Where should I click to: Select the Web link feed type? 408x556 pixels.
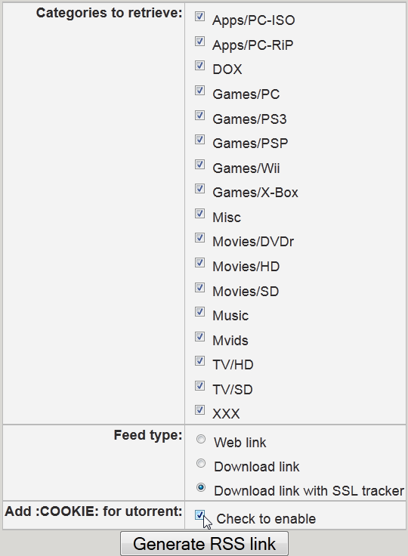click(201, 440)
